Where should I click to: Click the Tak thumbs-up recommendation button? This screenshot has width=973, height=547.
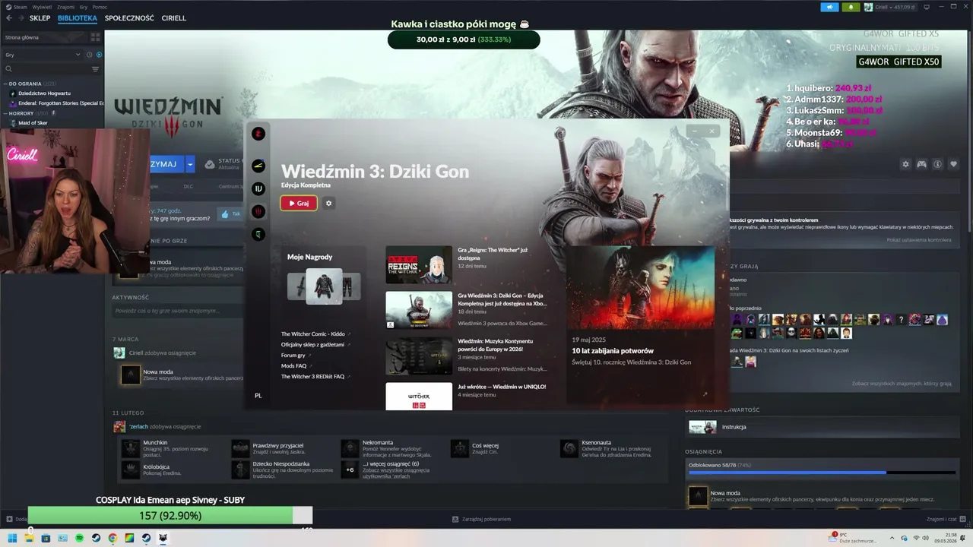[x=230, y=214]
